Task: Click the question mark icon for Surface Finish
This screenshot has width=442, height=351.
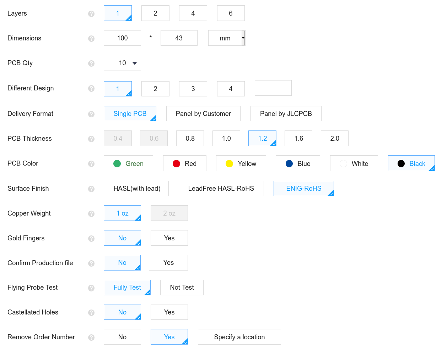Action: [x=91, y=189]
